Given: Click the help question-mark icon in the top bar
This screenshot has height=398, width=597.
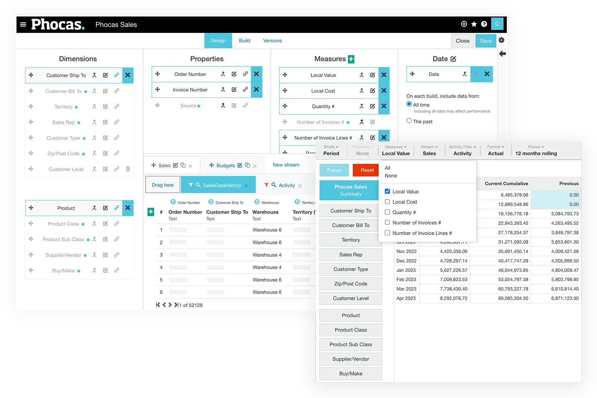Looking at the screenshot, I should tap(484, 24).
